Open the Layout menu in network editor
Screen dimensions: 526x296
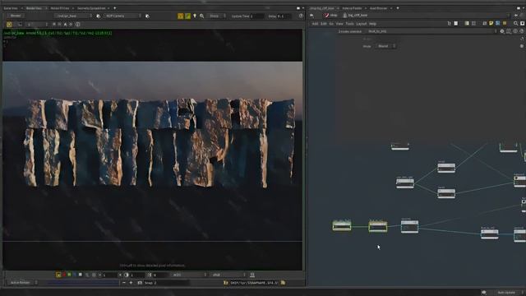[362, 24]
